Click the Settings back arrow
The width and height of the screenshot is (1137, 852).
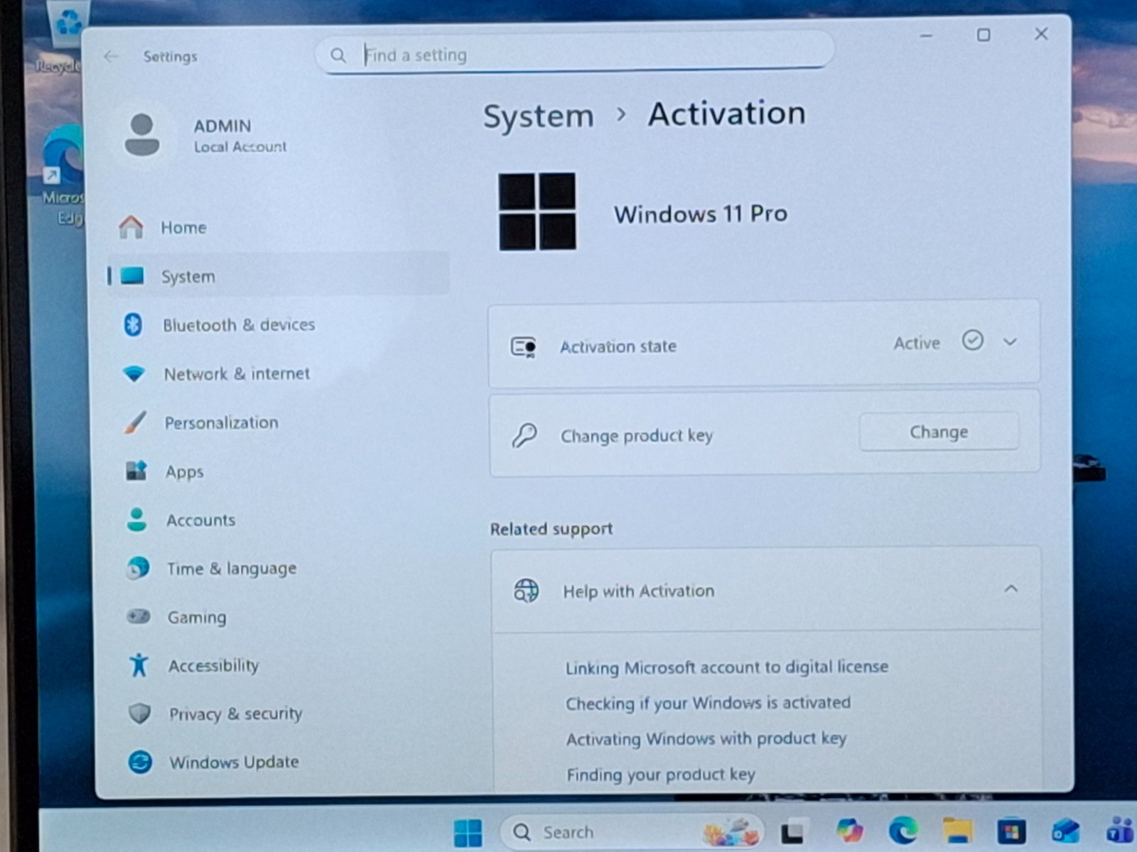click(111, 56)
